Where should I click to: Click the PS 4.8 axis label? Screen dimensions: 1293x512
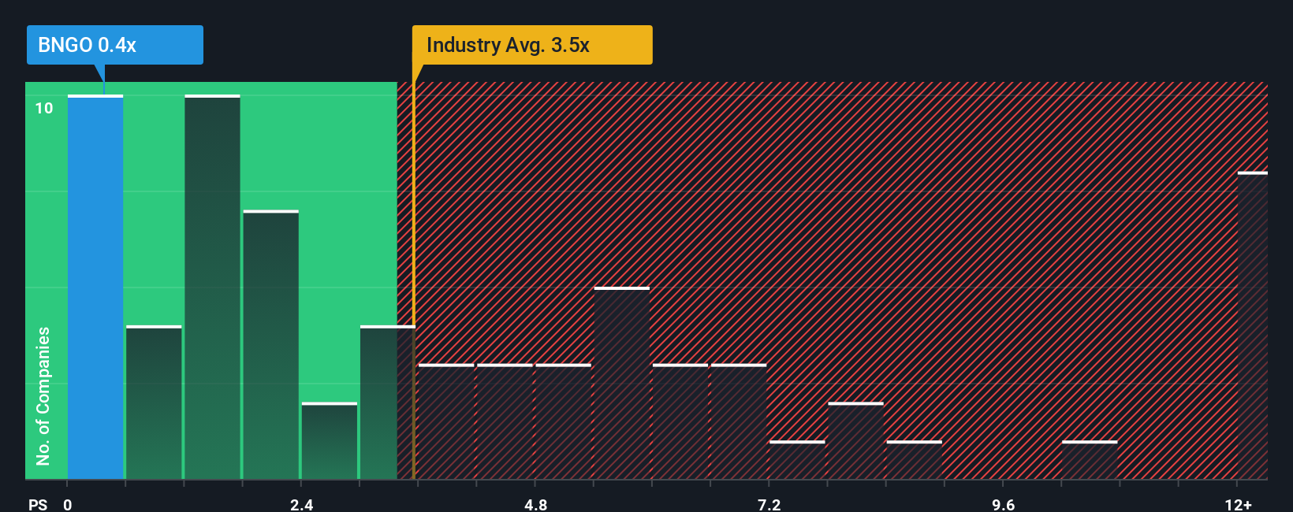[x=535, y=504]
